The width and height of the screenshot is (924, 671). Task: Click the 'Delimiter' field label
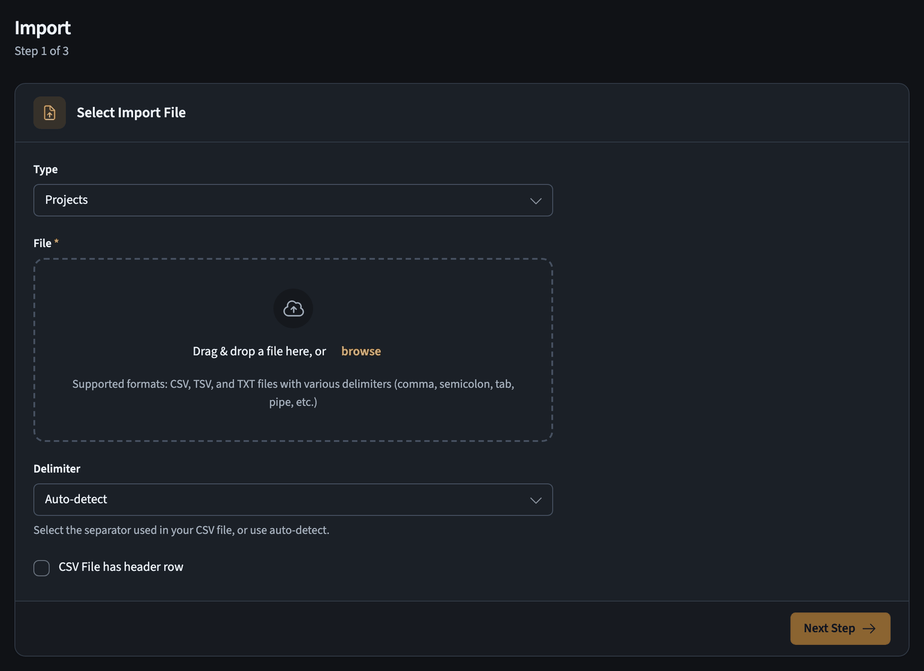tap(57, 468)
